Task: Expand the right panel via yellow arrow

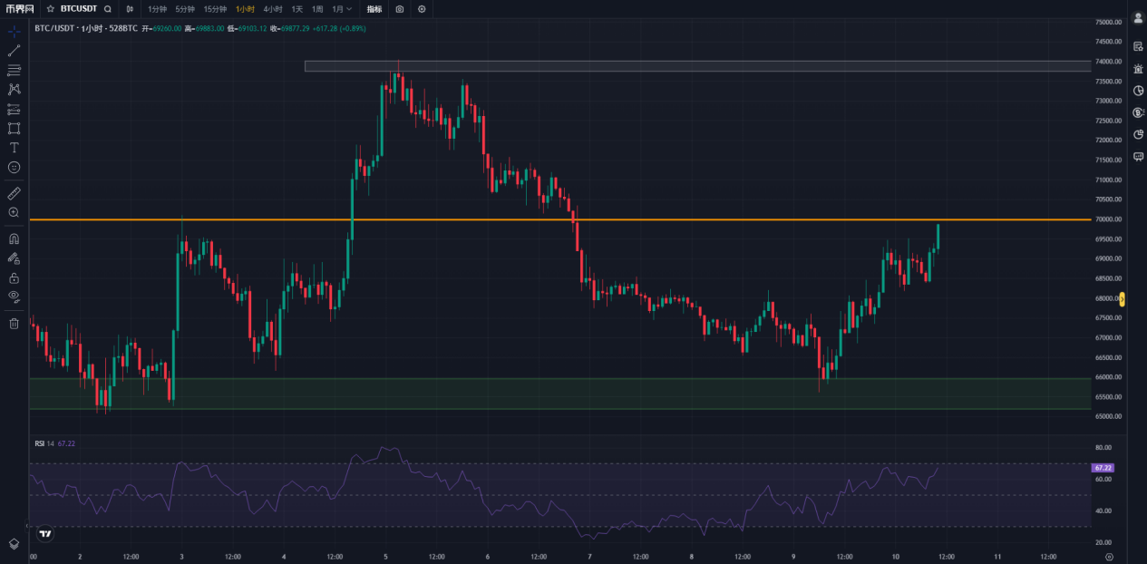Action: (1123, 299)
